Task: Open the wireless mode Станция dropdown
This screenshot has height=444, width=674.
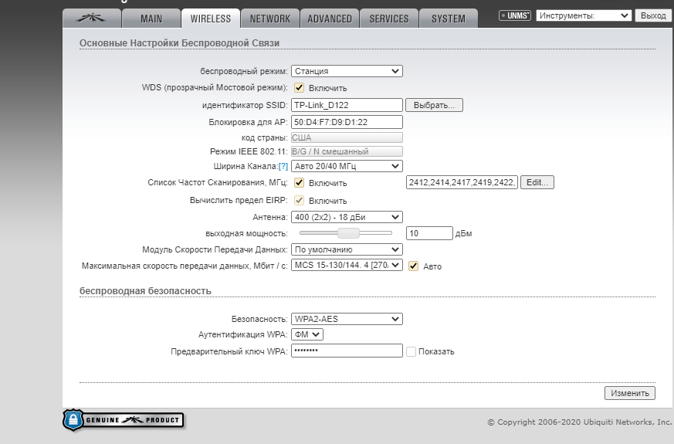Action: pos(347,71)
